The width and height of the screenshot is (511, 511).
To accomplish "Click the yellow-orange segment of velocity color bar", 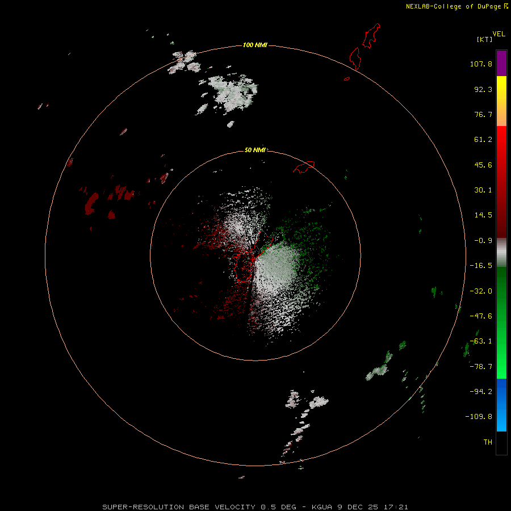I will pos(501,101).
